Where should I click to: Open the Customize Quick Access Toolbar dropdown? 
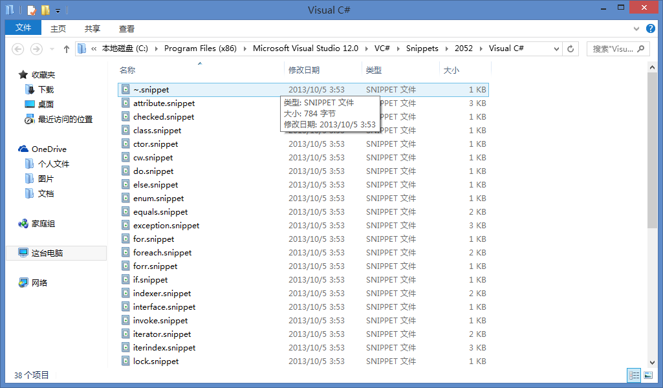coord(58,11)
